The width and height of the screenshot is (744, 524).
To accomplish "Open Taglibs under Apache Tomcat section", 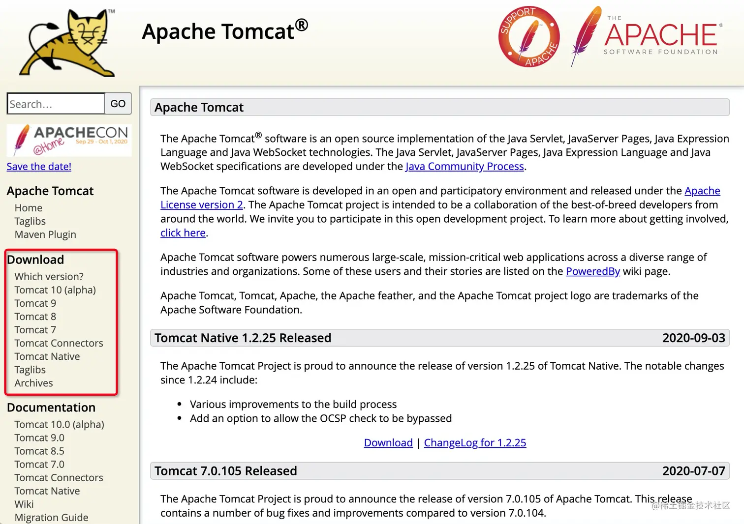I will click(x=30, y=221).
